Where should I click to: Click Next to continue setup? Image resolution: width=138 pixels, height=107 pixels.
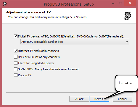[99, 99]
